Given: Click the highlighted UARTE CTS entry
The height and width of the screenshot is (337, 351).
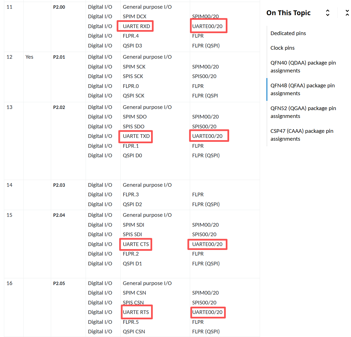Looking at the screenshot, I should (x=136, y=244).
